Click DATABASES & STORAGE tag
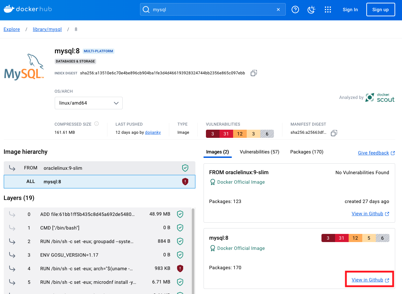The image size is (402, 294). (x=75, y=61)
